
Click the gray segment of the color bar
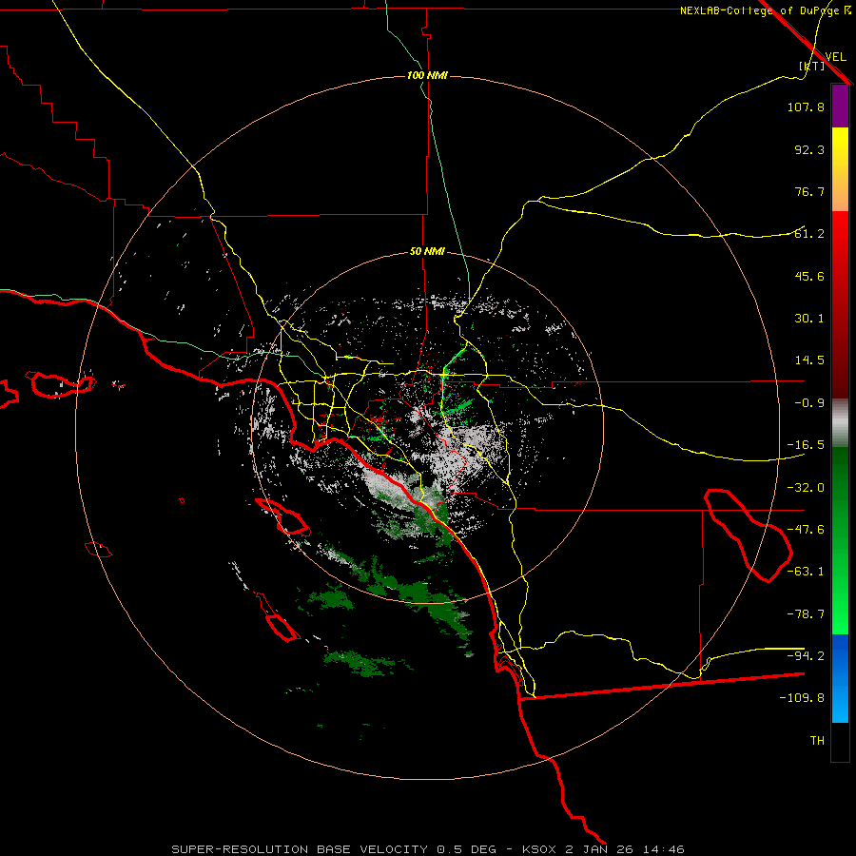point(840,423)
